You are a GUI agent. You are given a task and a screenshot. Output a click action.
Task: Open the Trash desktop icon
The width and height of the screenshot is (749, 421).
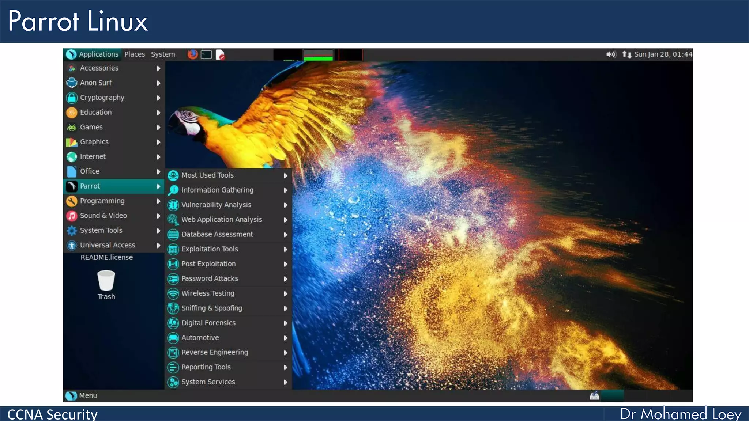coord(106,281)
